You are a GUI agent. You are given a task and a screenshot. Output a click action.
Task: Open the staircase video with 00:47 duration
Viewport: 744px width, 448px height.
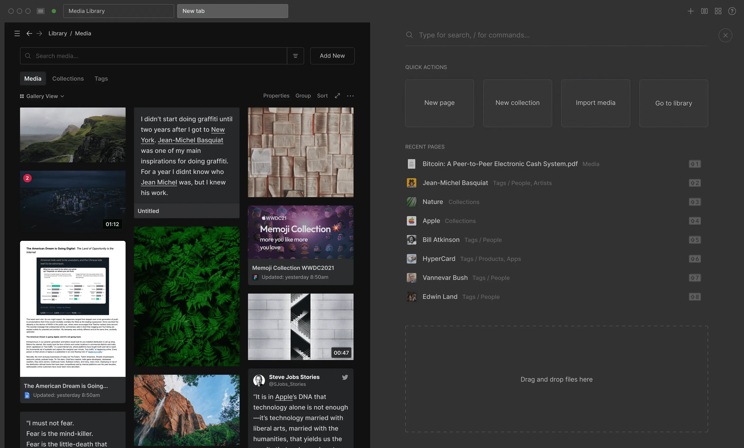(x=301, y=327)
